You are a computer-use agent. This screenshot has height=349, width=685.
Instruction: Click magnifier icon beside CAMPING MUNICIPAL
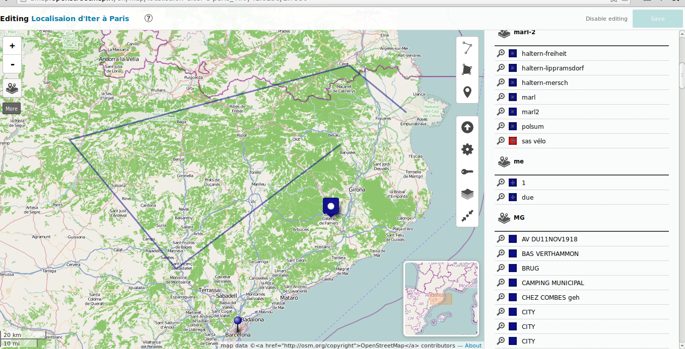pos(501,283)
